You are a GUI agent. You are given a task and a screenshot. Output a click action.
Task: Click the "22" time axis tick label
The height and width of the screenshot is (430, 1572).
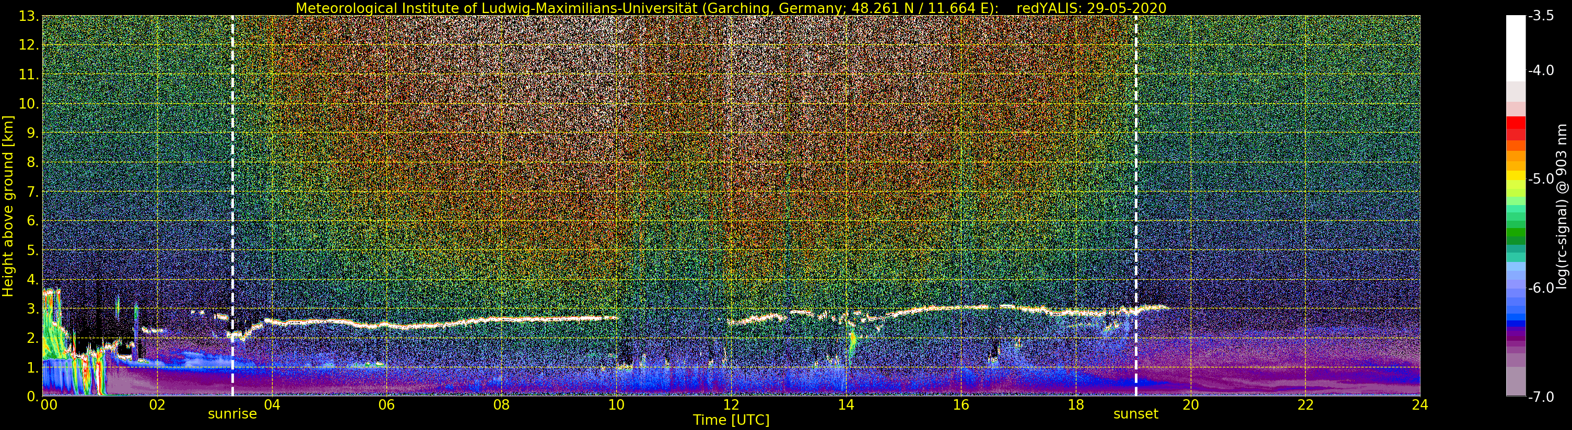click(x=1305, y=404)
